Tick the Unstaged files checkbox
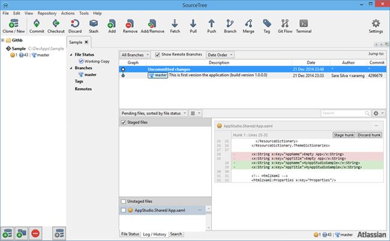This screenshot has height=241, width=390. coord(124,202)
